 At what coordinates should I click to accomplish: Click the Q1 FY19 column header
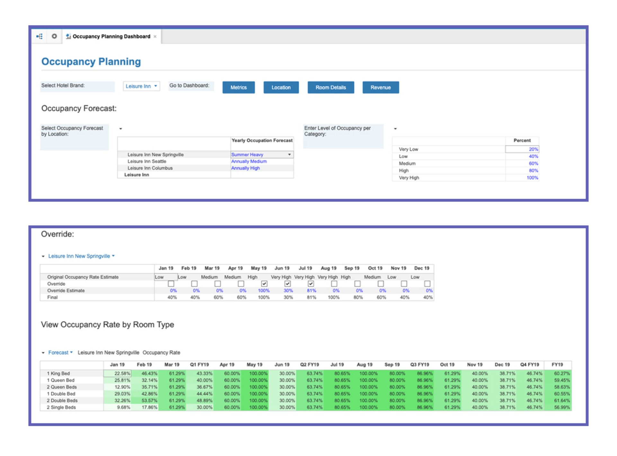[199, 365]
